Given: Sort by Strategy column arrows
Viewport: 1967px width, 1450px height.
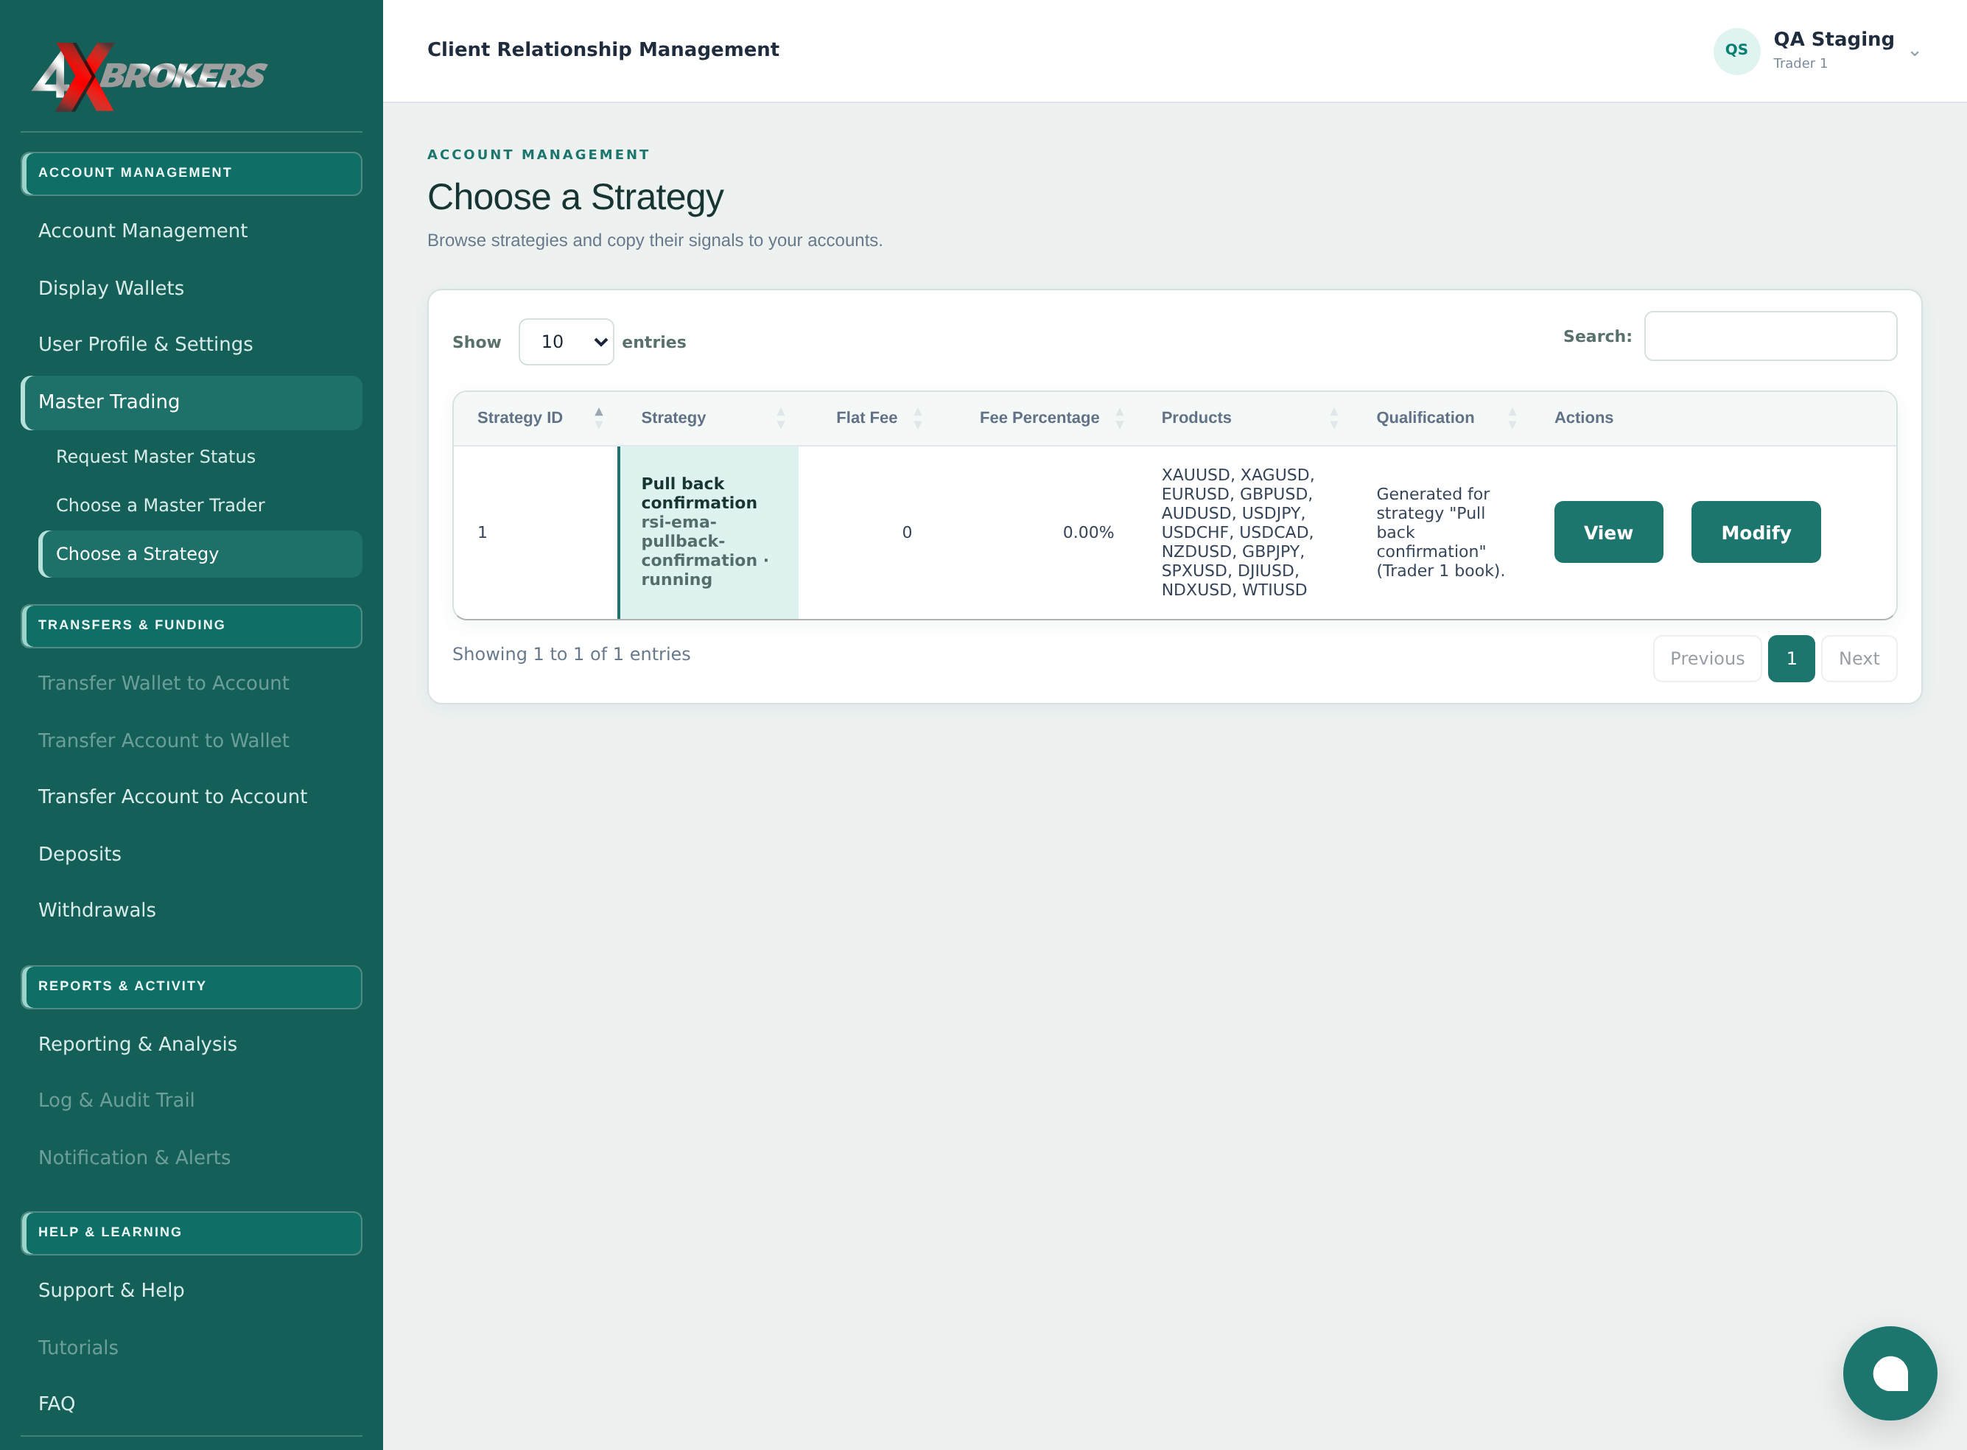Looking at the screenshot, I should (780, 418).
